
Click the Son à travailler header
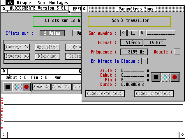coord(129,21)
